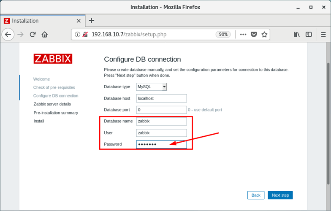331x211 pixels.
Task: Go back with the browser back arrow
Action: (x=8, y=35)
